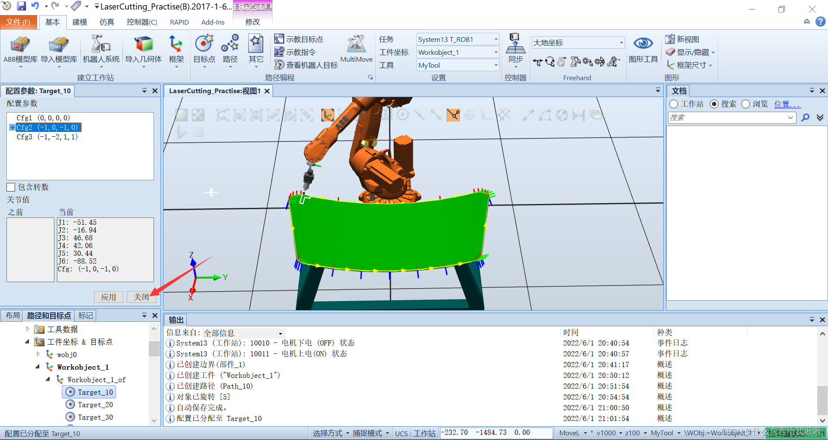Click 示教指令 teach instruction
This screenshot has height=440, width=828.
[295, 52]
